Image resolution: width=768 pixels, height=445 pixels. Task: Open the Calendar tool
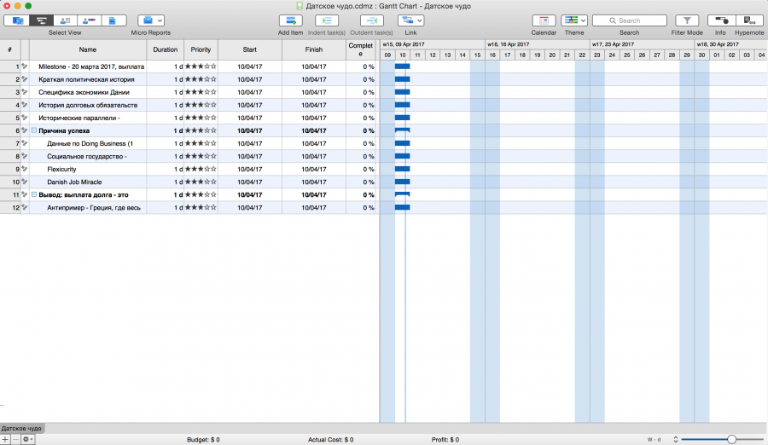[544, 20]
